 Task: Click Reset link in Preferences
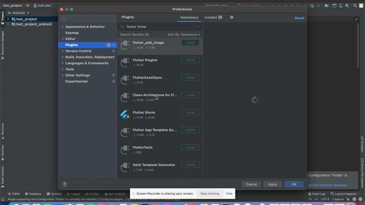coord(299,18)
